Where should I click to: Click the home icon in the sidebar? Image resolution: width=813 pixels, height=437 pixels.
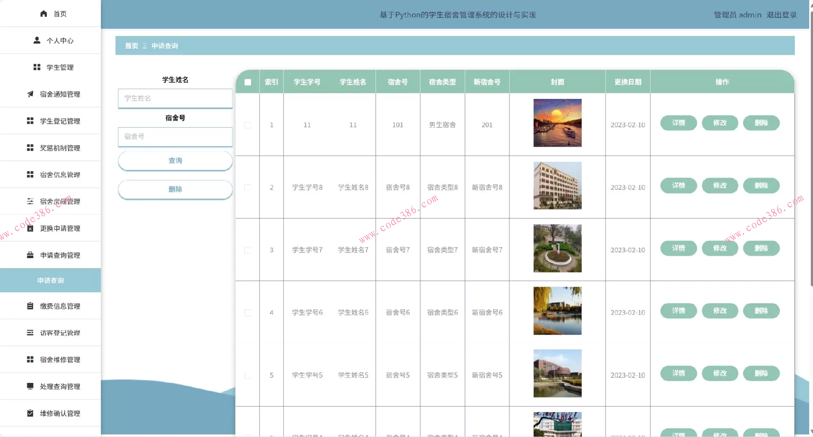point(44,14)
